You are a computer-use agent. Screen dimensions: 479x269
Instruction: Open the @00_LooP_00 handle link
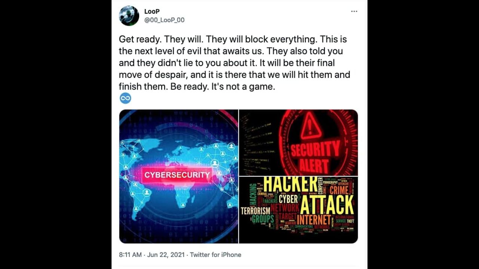[x=164, y=20]
